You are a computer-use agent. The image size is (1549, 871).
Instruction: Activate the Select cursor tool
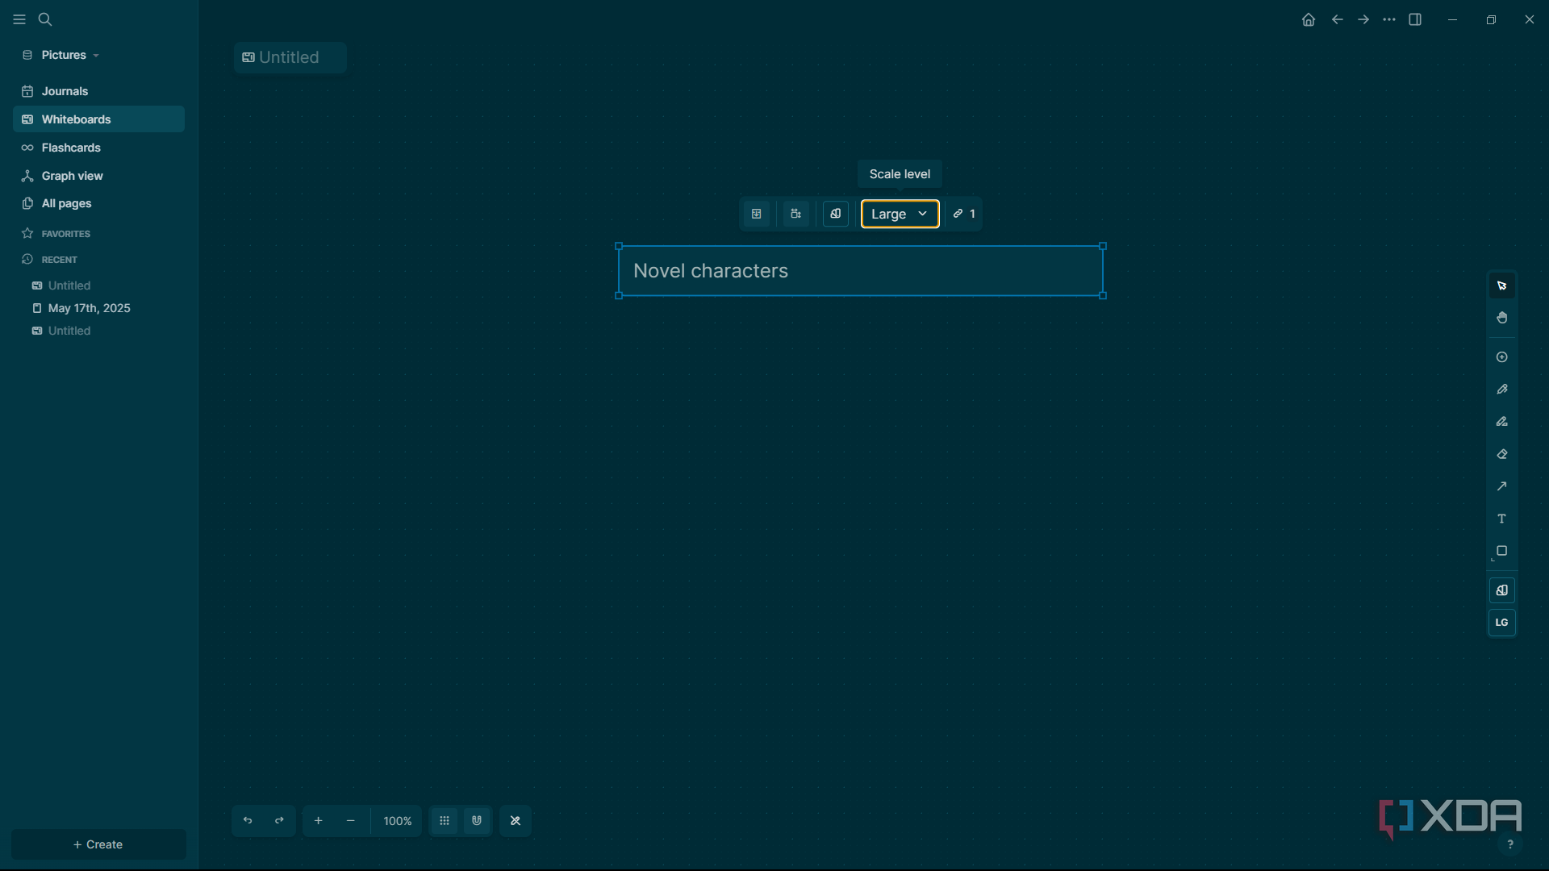coord(1501,285)
